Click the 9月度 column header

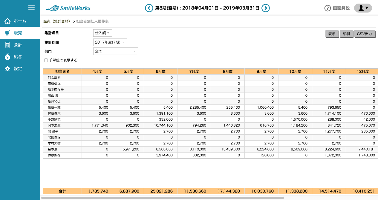[x=261, y=72]
